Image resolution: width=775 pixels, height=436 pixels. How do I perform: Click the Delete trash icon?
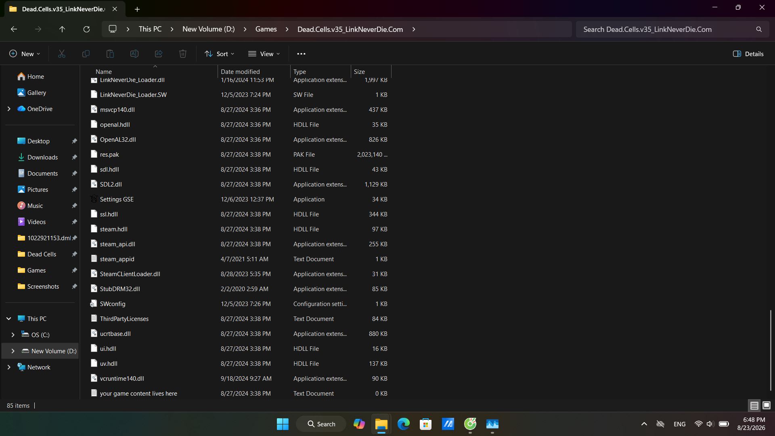click(x=183, y=54)
